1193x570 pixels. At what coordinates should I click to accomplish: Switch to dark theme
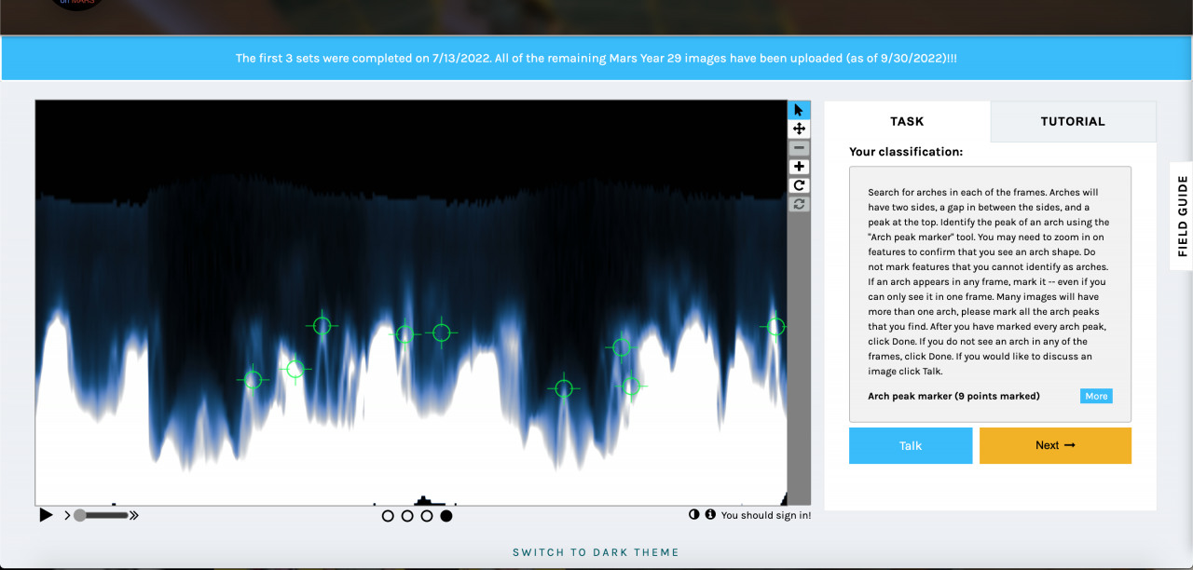coord(596,552)
